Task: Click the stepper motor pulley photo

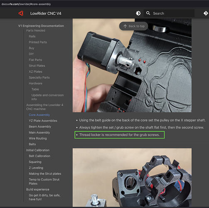Action: (132, 65)
